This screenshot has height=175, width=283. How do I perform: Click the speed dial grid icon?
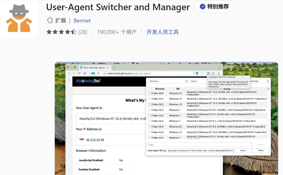click(85, 73)
